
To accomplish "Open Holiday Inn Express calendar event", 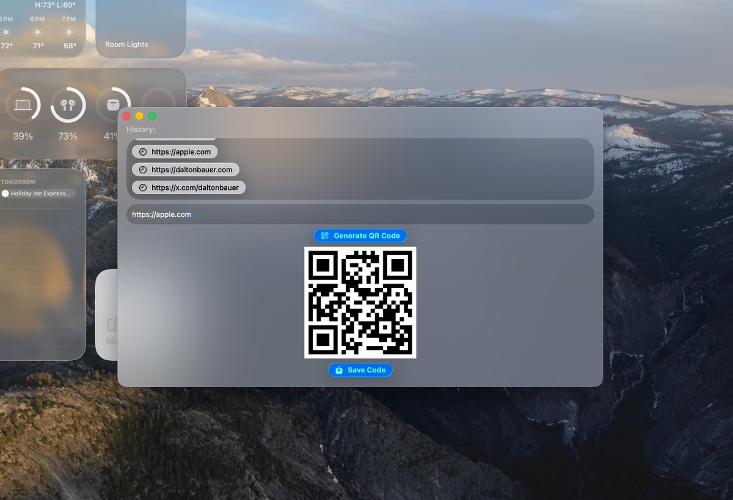I will pyautogui.click(x=37, y=194).
